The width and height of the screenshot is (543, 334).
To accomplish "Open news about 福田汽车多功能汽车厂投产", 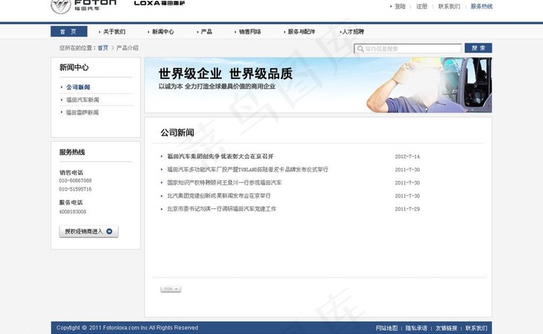I will (x=247, y=170).
